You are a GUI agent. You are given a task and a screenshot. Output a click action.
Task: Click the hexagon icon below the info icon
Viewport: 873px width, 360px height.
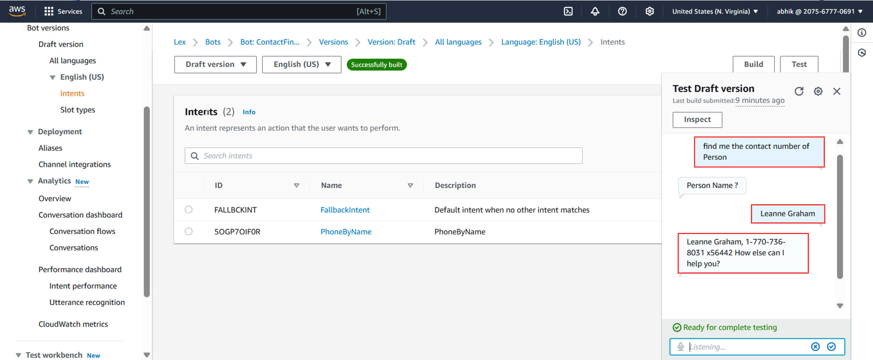pos(862,52)
